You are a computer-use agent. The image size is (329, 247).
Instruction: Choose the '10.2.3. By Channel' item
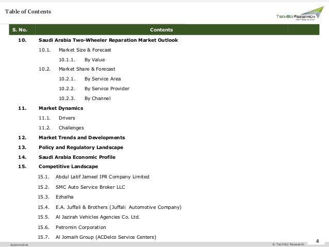pos(85,98)
